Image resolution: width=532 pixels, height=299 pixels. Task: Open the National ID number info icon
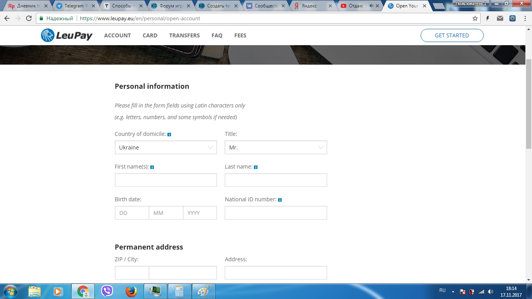point(280,200)
